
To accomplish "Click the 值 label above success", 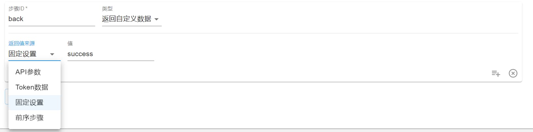I will (70, 43).
